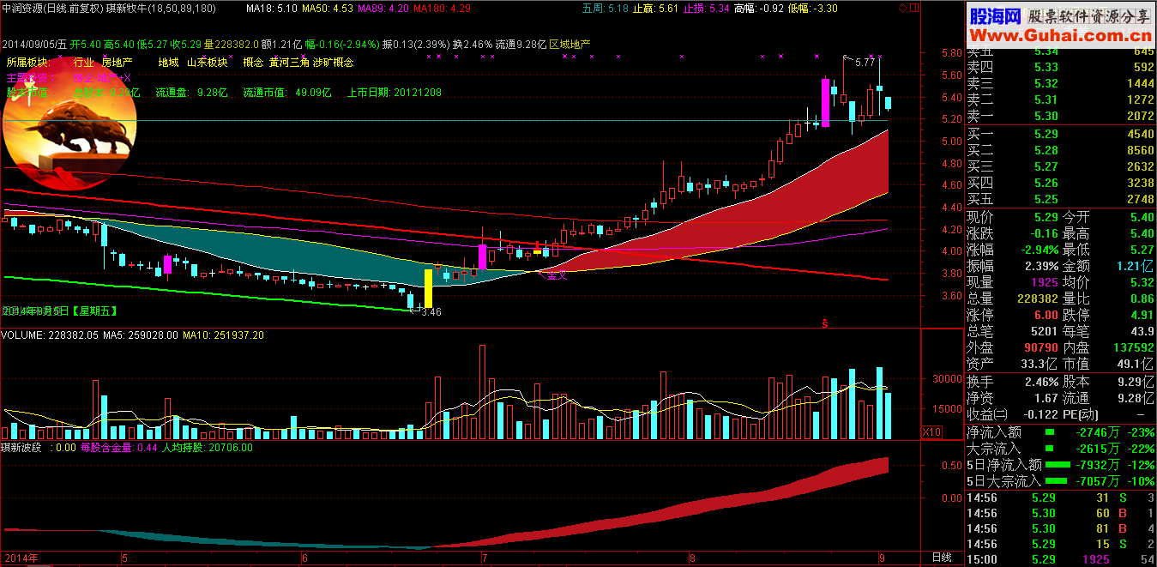Viewport: 1157px width, 567px height.
Task: Click the 买一 5.29 order row
Action: click(1060, 134)
